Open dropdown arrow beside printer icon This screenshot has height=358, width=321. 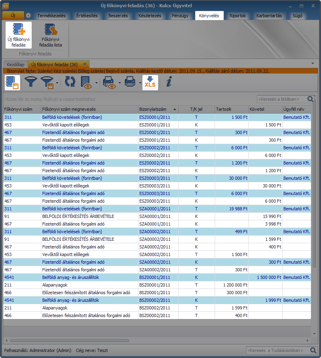click(x=140, y=83)
